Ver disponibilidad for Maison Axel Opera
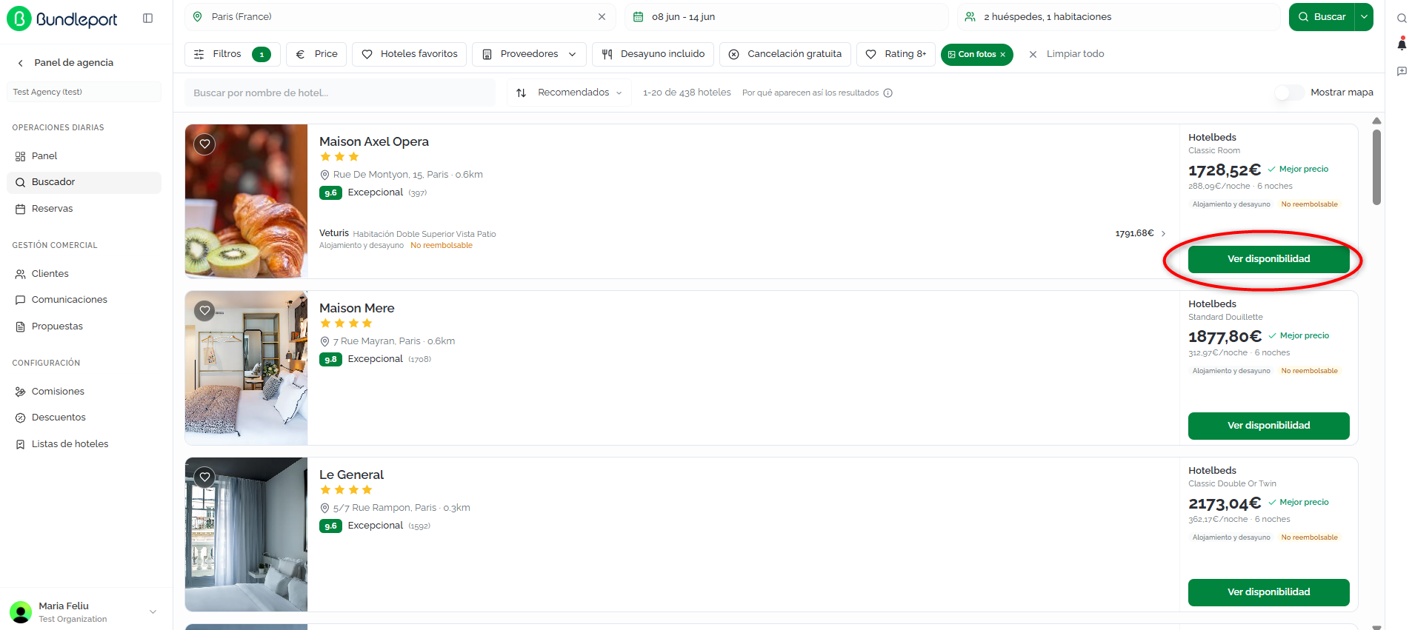This screenshot has width=1412, height=630. point(1268,259)
